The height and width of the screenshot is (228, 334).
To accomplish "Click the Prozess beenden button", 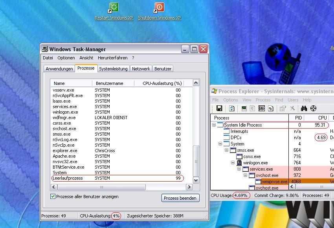I will click(x=180, y=198).
